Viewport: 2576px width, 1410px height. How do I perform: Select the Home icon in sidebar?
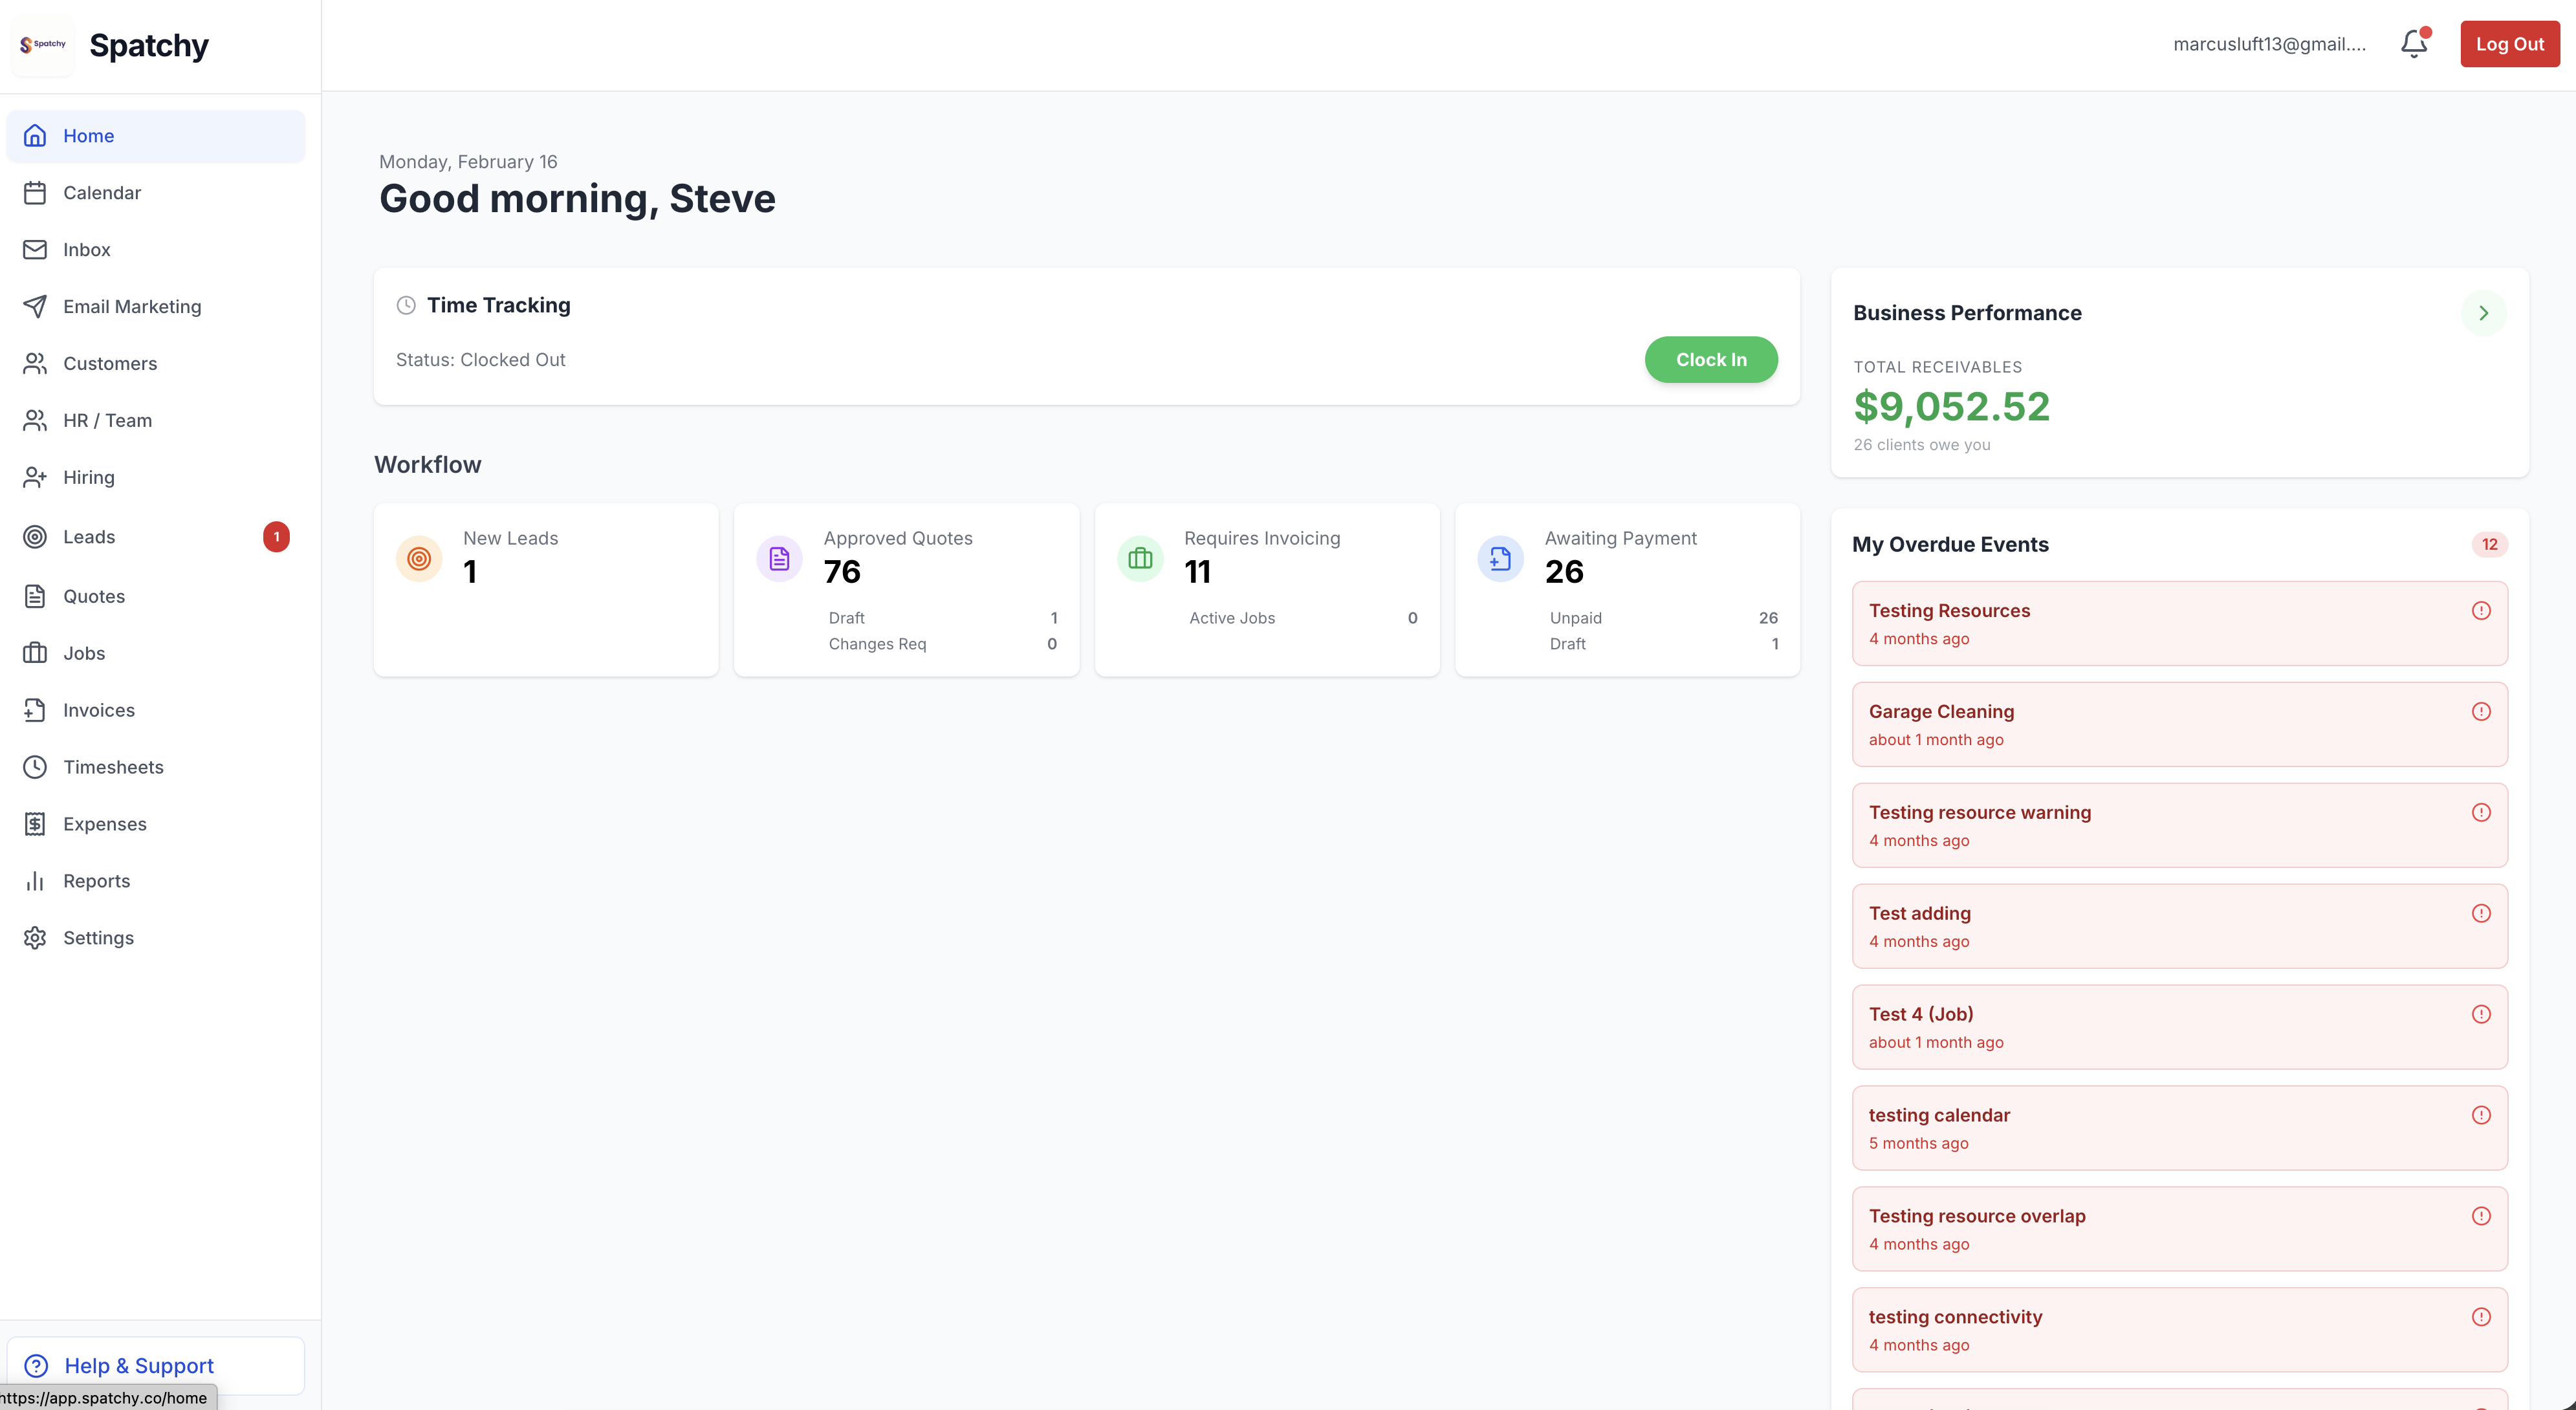pos(35,136)
